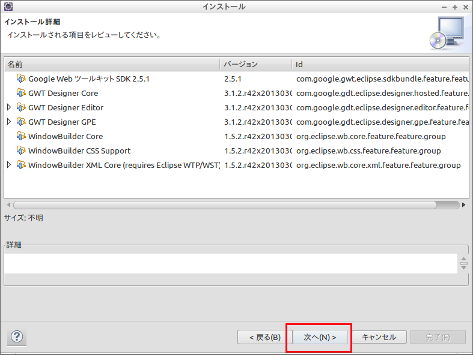Select the GWT Designer GPE row
The image size is (473, 355).
237,122
